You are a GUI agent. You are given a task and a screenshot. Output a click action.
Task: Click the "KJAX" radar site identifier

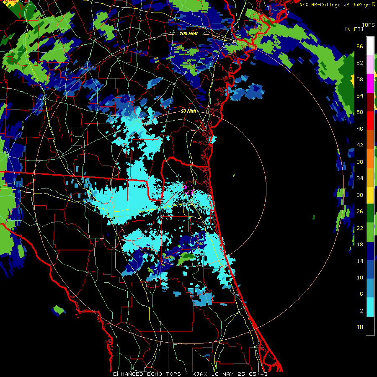click(201, 374)
